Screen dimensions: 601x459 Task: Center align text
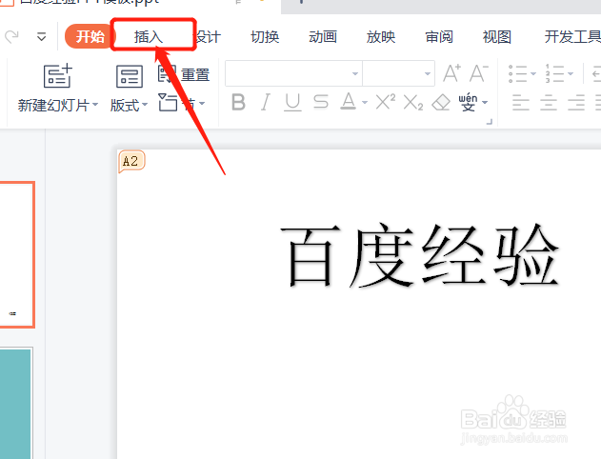point(549,103)
